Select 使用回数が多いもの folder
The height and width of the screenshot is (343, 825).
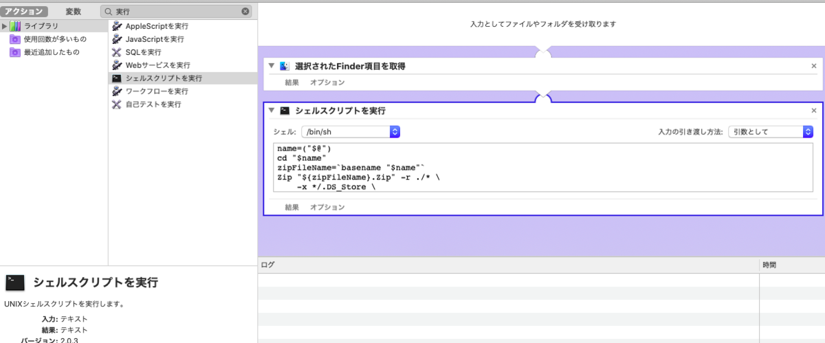[x=55, y=39]
